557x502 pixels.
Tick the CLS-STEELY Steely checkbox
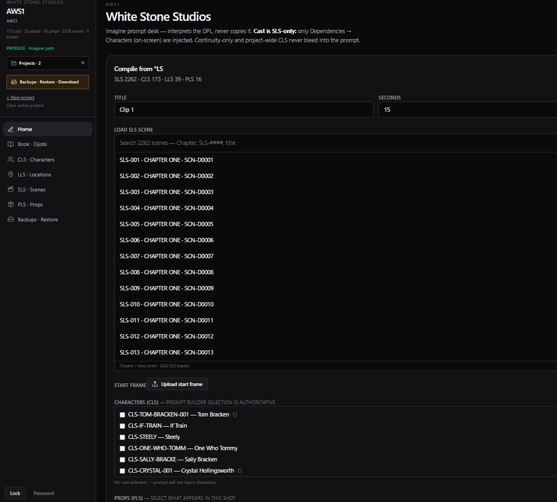[122, 437]
